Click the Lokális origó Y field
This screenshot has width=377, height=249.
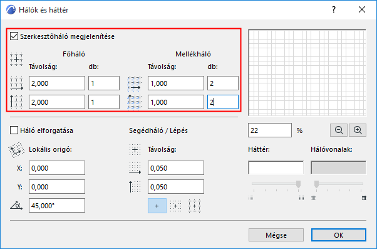point(57,187)
